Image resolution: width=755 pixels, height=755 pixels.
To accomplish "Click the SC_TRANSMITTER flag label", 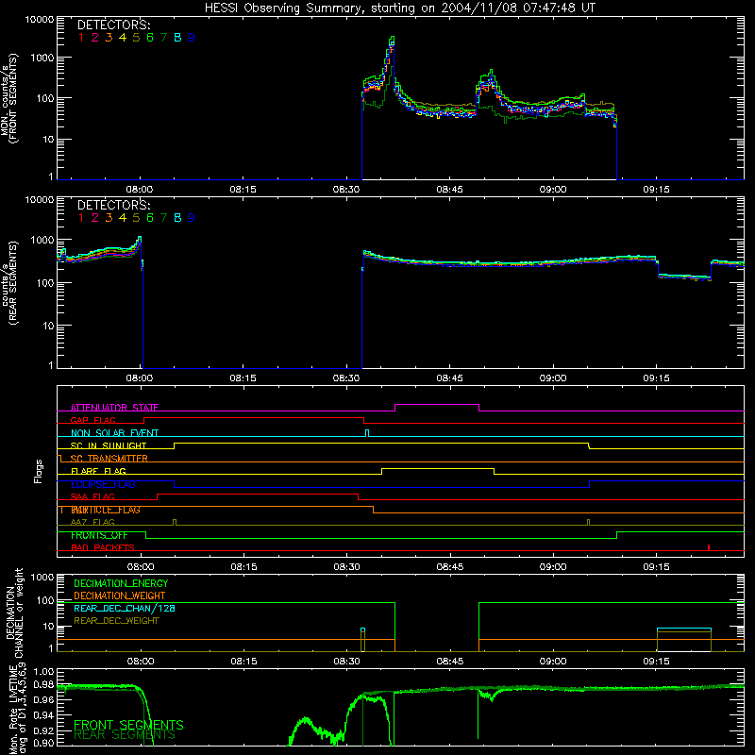I will (109, 459).
